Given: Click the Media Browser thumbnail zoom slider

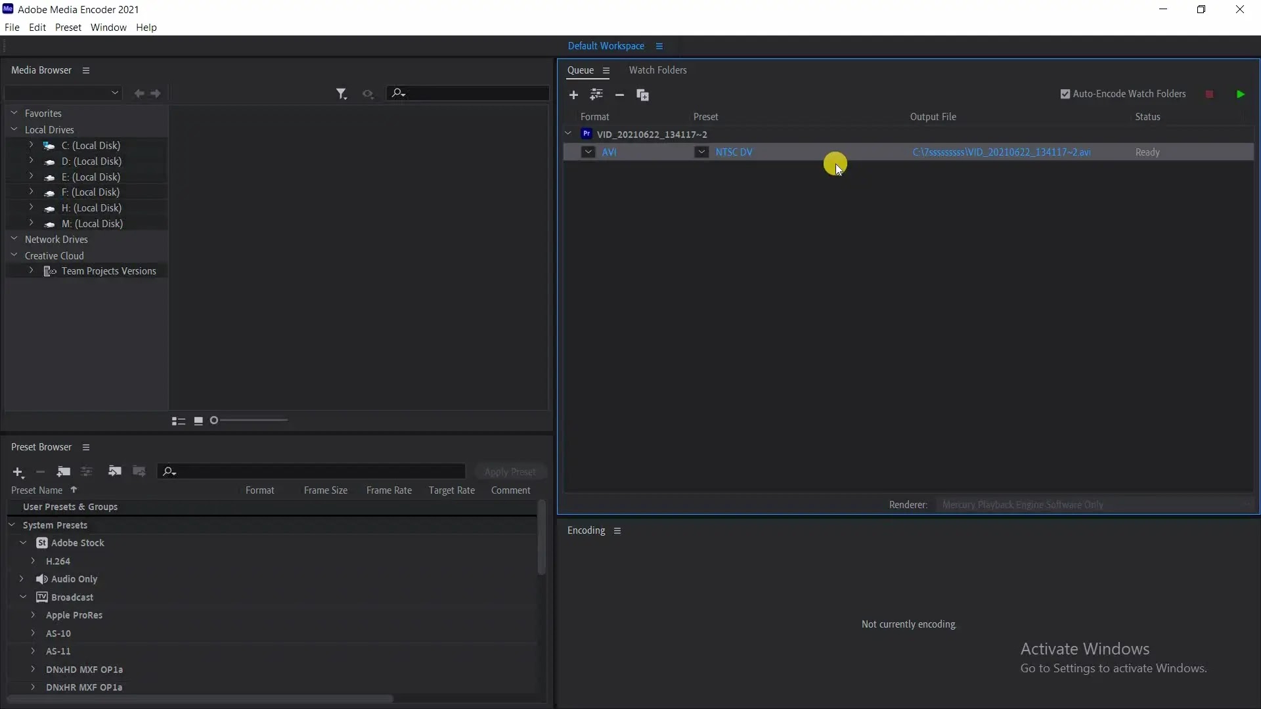Looking at the screenshot, I should click(250, 420).
